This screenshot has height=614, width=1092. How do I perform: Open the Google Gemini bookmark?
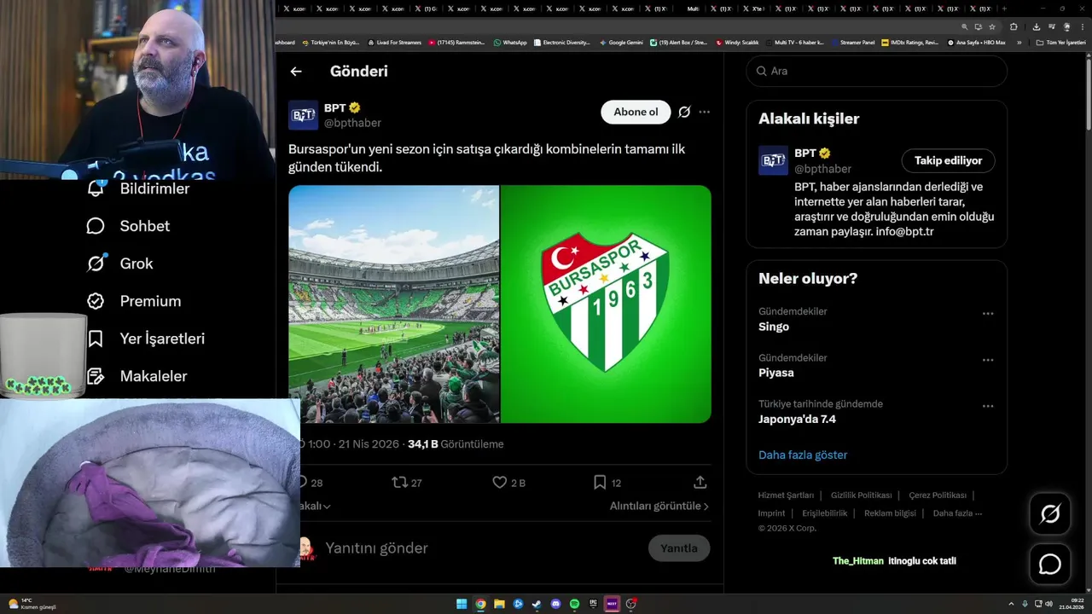coord(621,42)
